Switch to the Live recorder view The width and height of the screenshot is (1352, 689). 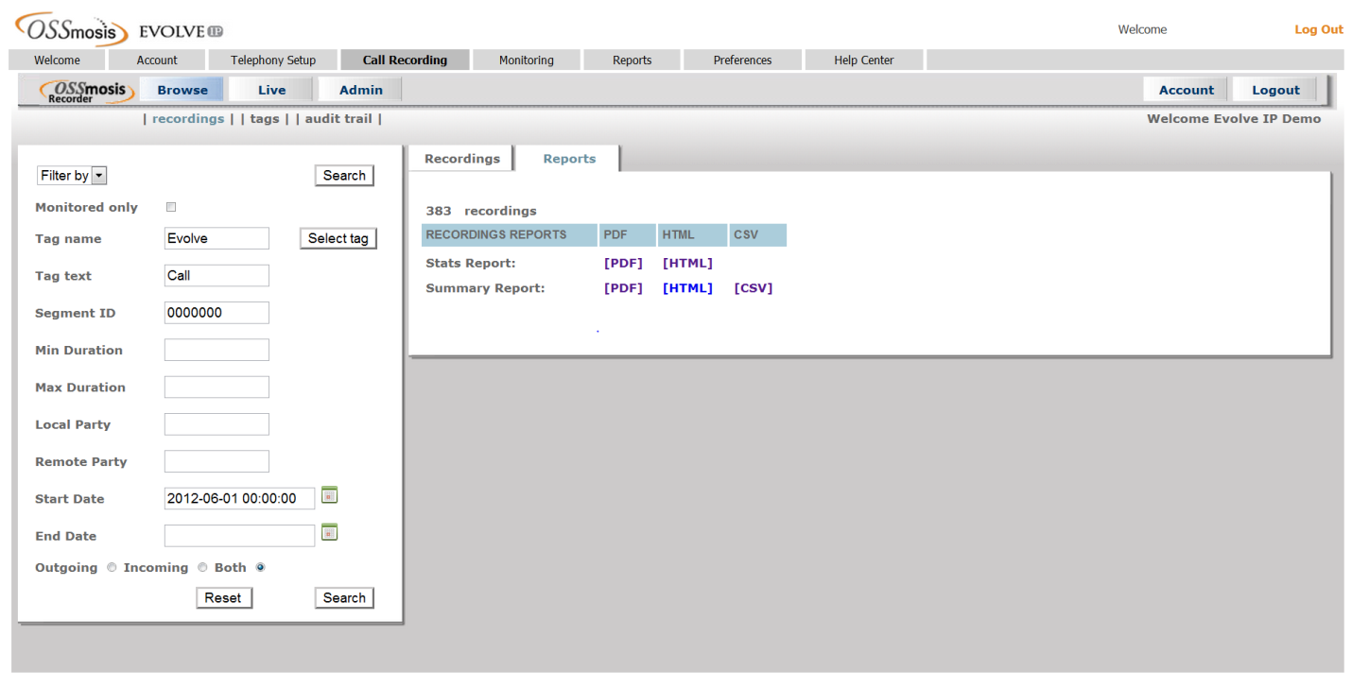click(271, 91)
